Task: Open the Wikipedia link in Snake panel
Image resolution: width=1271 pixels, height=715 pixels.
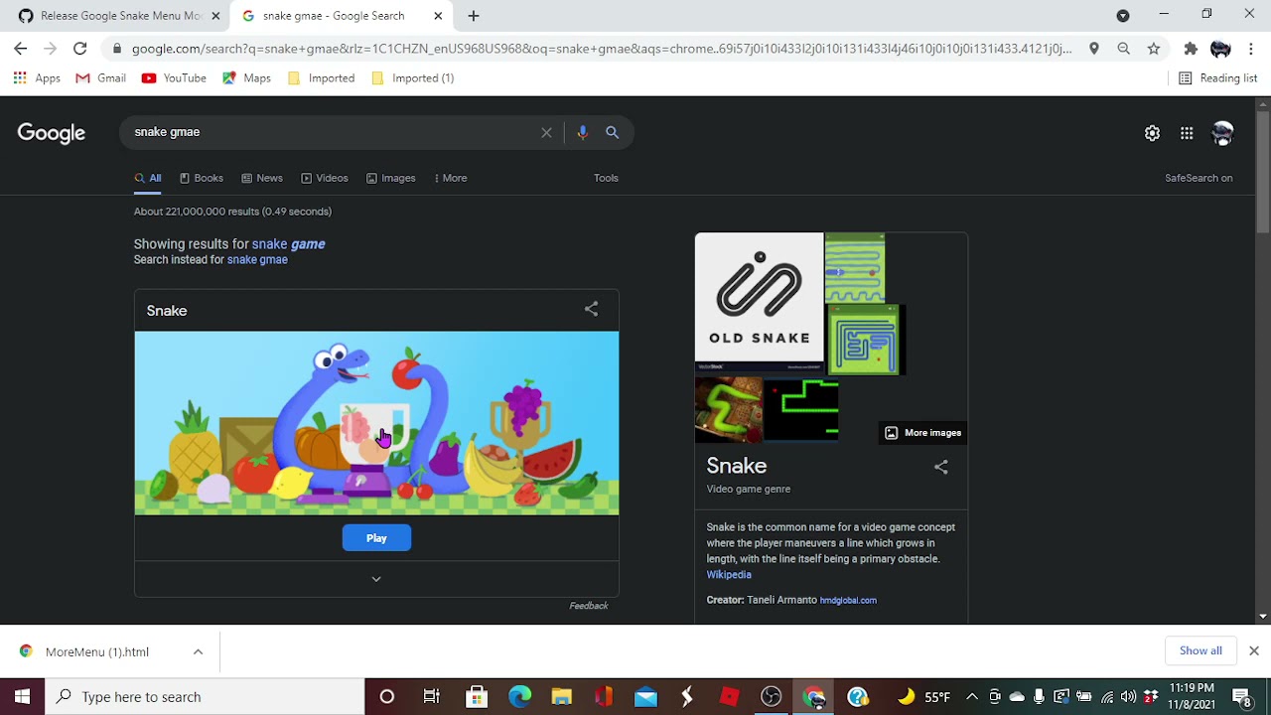Action: point(729,575)
